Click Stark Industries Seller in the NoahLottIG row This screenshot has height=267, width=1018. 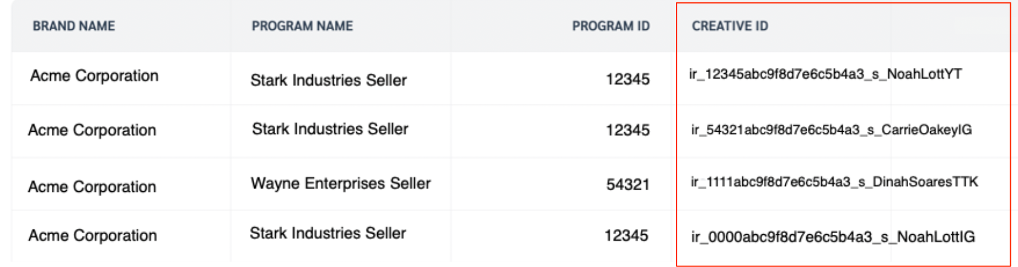point(328,234)
